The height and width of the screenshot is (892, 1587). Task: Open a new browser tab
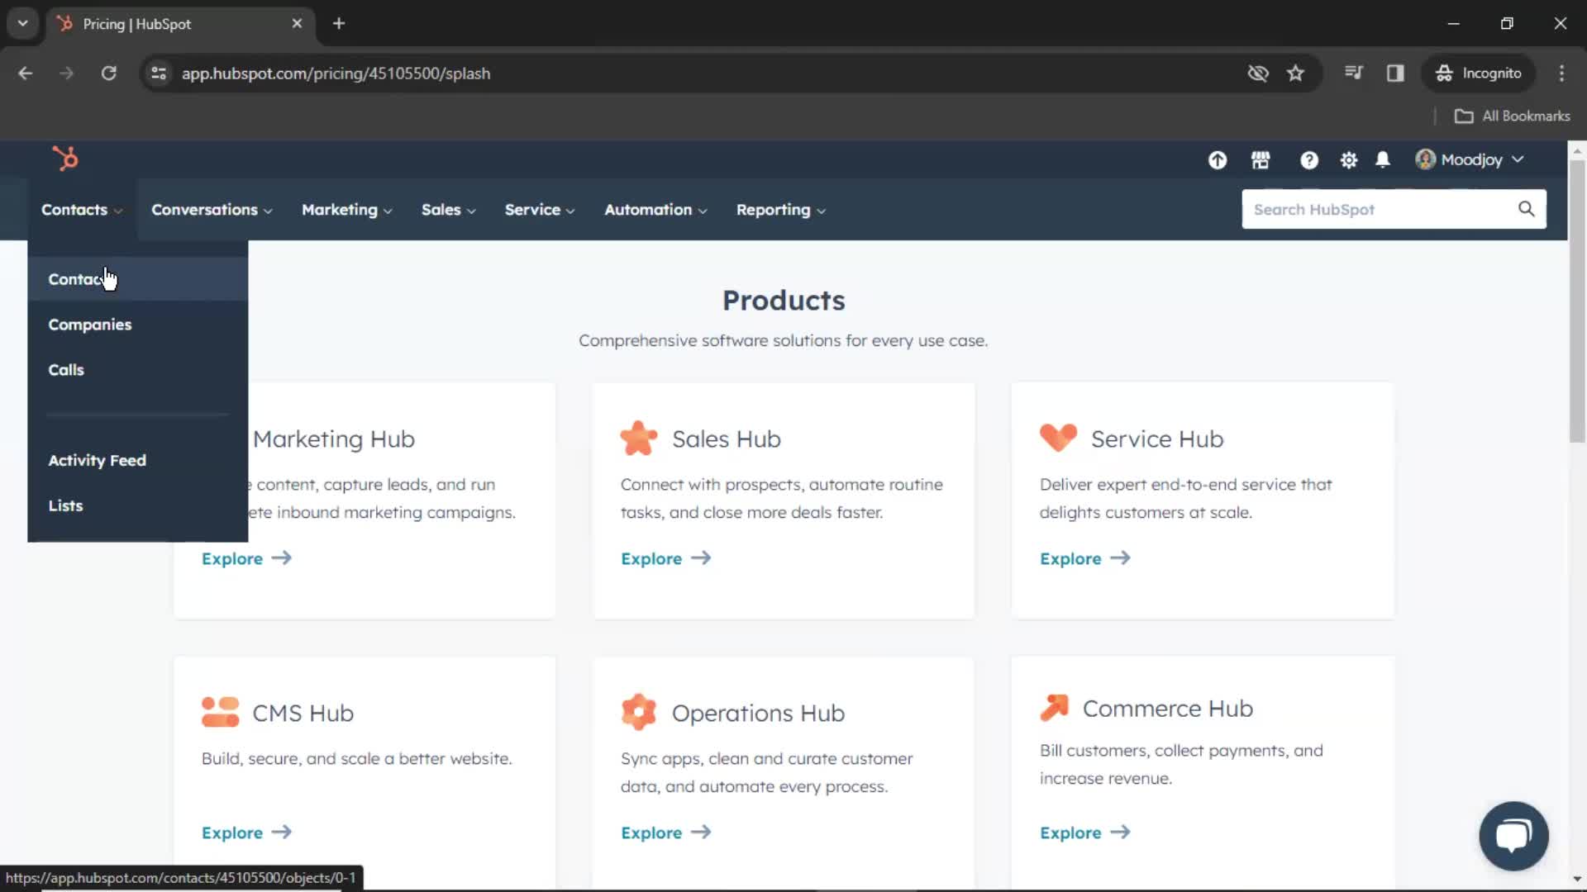click(x=338, y=24)
